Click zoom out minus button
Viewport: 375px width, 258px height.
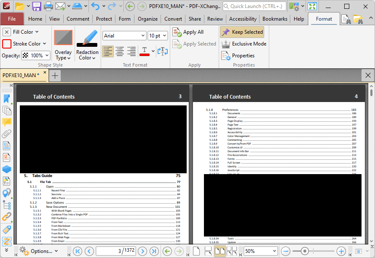(286, 251)
